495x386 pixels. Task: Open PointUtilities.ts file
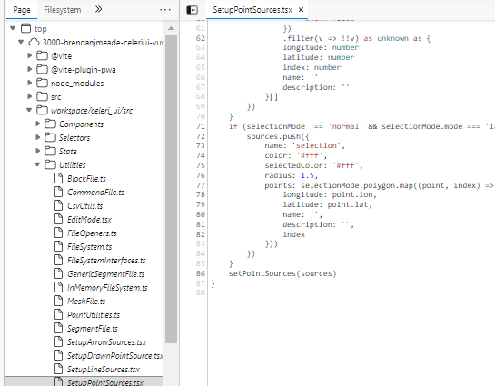coord(94,314)
